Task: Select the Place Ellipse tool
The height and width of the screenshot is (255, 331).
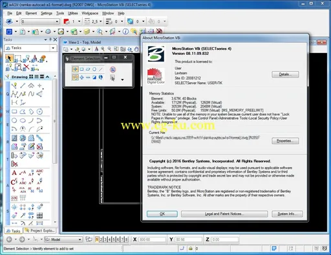Action: (x=23, y=120)
